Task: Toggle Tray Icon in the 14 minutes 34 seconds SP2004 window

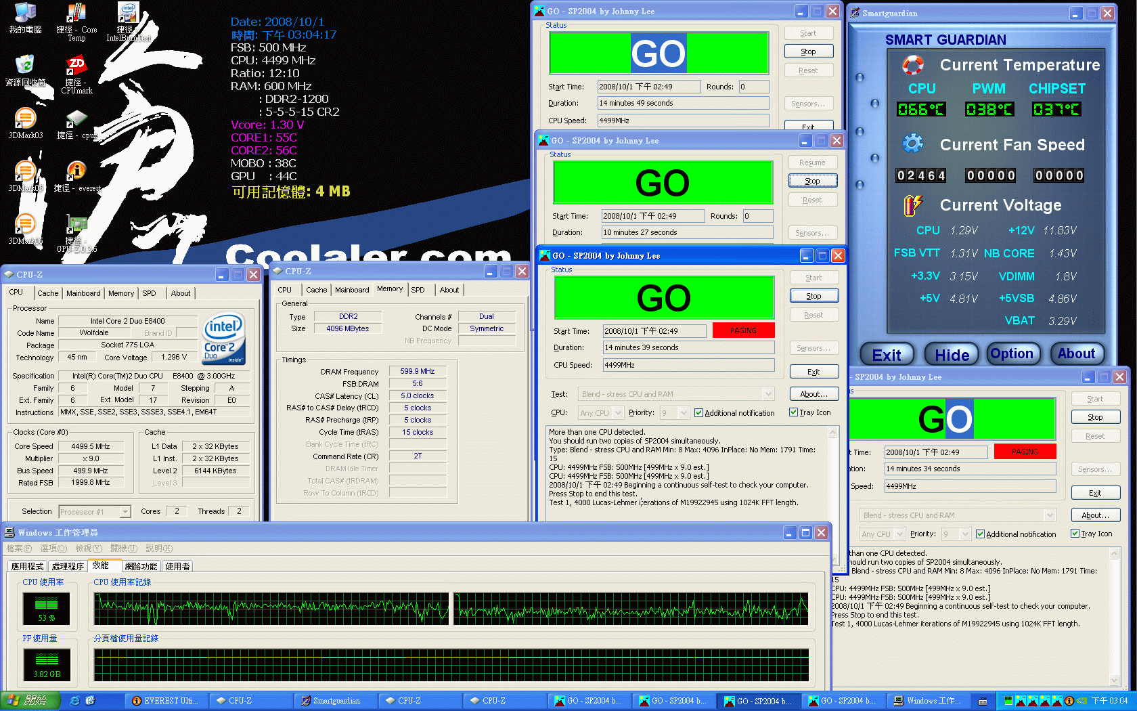Action: (x=1075, y=534)
